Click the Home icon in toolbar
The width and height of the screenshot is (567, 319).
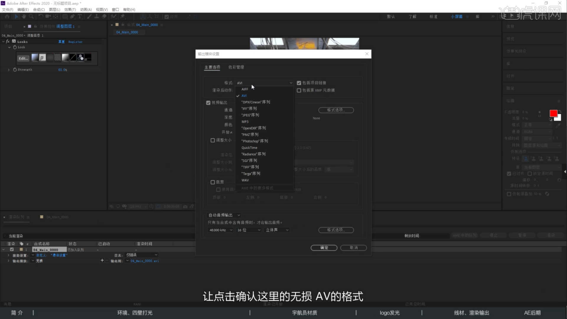tap(7, 17)
